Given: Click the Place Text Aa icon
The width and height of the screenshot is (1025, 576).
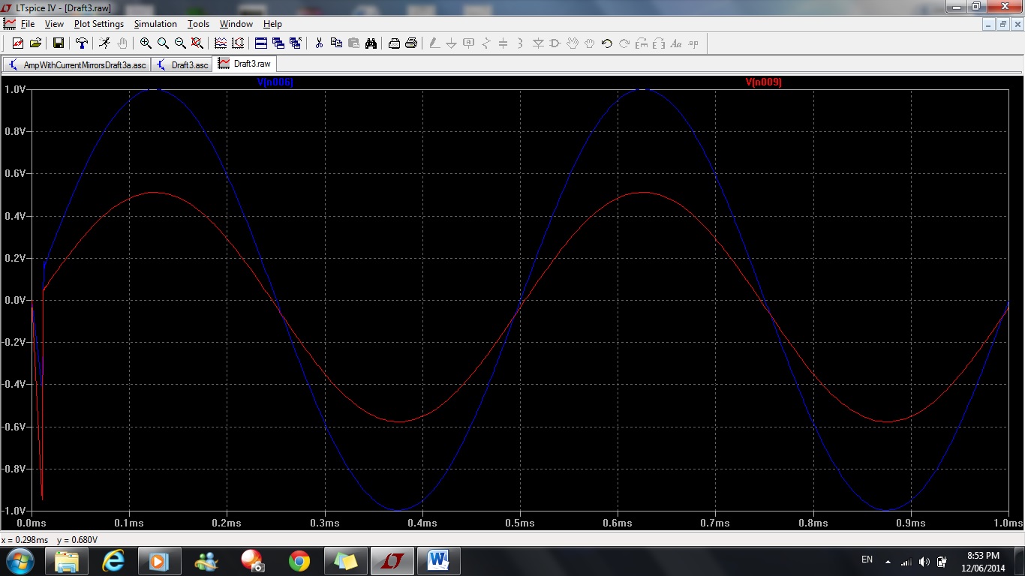Looking at the screenshot, I should pyautogui.click(x=676, y=43).
